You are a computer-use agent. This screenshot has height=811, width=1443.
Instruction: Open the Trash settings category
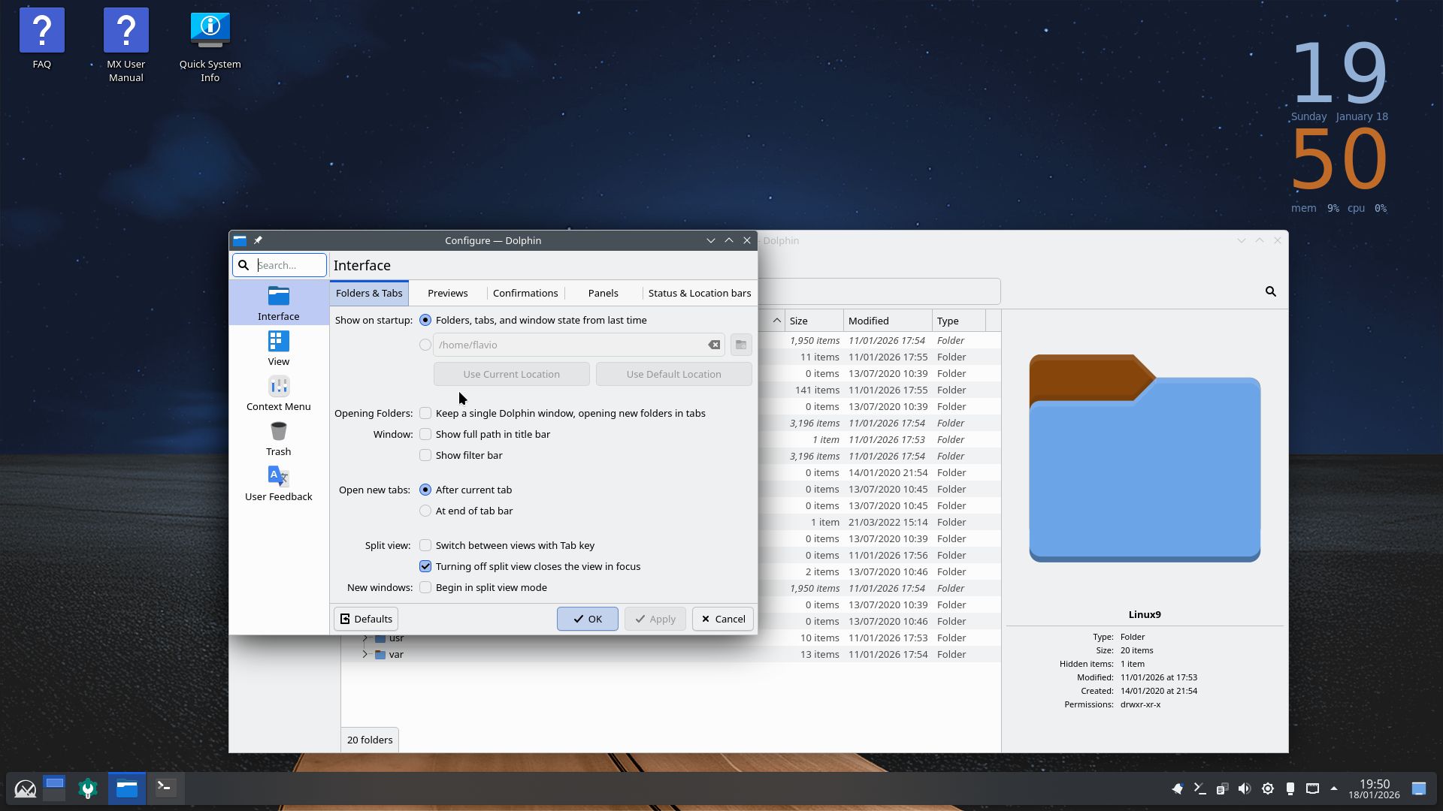278,438
